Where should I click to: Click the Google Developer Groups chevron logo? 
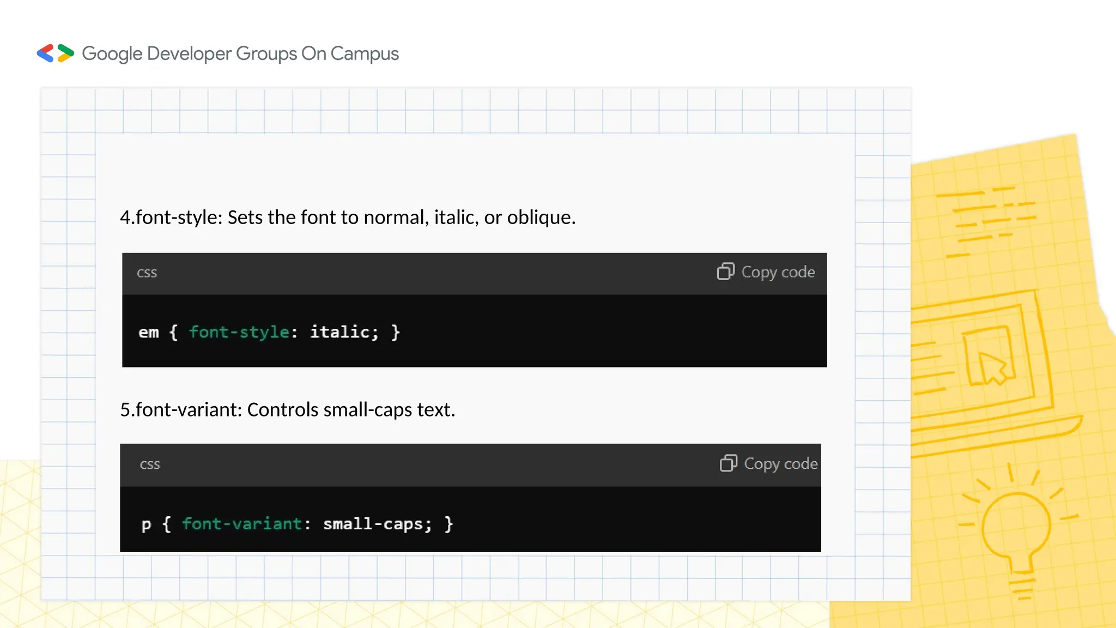tap(55, 53)
